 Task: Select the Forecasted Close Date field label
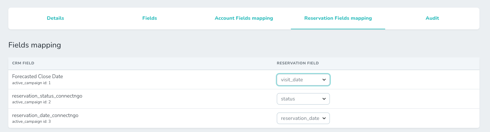pyautogui.click(x=37, y=77)
